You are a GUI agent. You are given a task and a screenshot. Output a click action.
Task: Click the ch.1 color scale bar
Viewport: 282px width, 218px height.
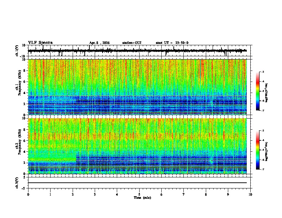(258, 91)
